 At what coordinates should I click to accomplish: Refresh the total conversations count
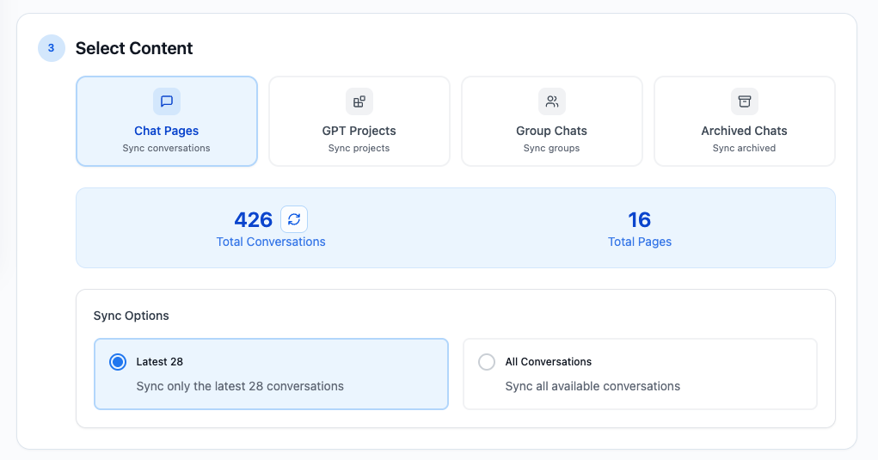(x=294, y=219)
